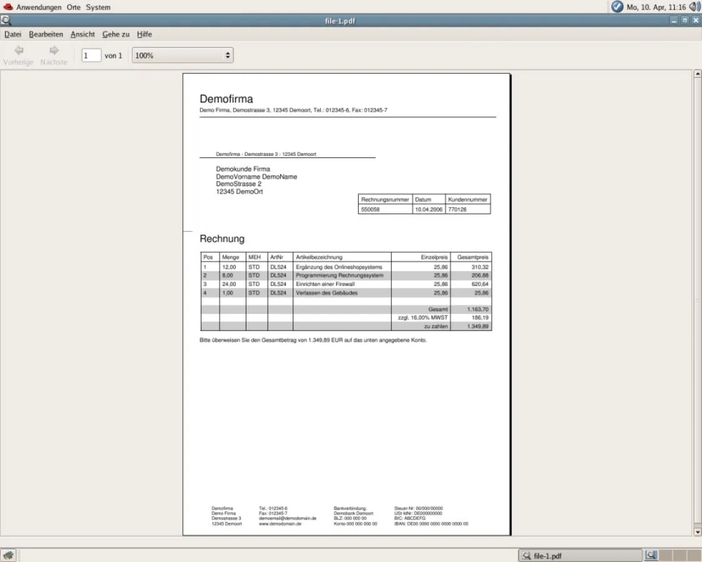Viewport: 702px width, 562px height.
Task: Click the clock showing Mo, 10. Apr
Action: pyautogui.click(x=656, y=7)
